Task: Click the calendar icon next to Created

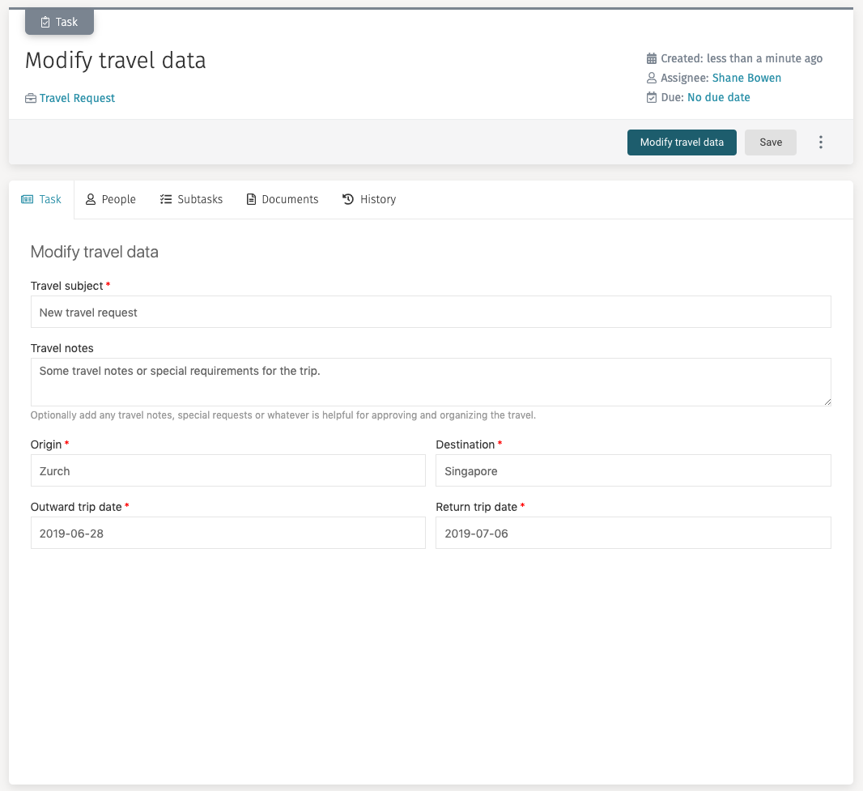Action: [x=651, y=57]
